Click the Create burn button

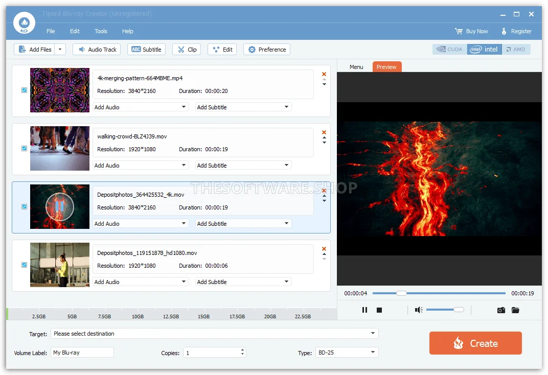tap(475, 343)
